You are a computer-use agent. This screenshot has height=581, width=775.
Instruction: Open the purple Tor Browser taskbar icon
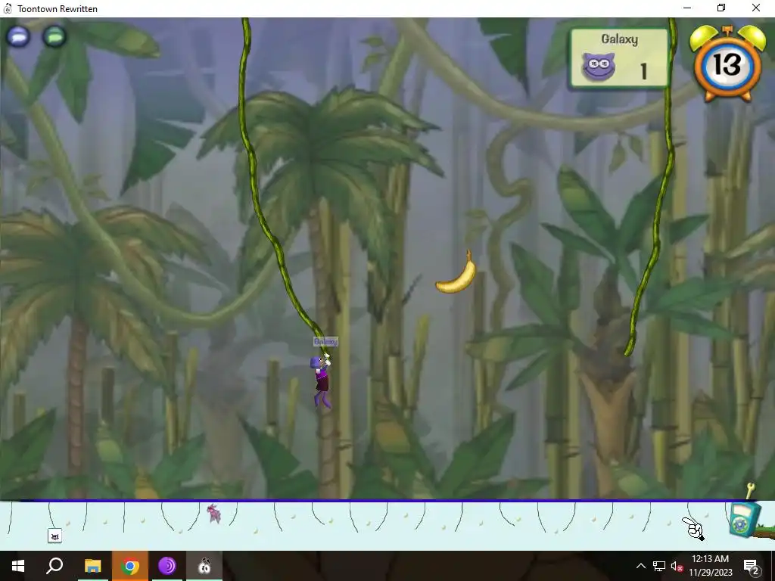pyautogui.click(x=167, y=566)
